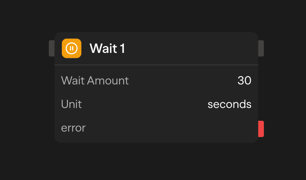This screenshot has width=306, height=180.
Task: Click empty canvas left of the input handle
Action: click(x=26, y=48)
